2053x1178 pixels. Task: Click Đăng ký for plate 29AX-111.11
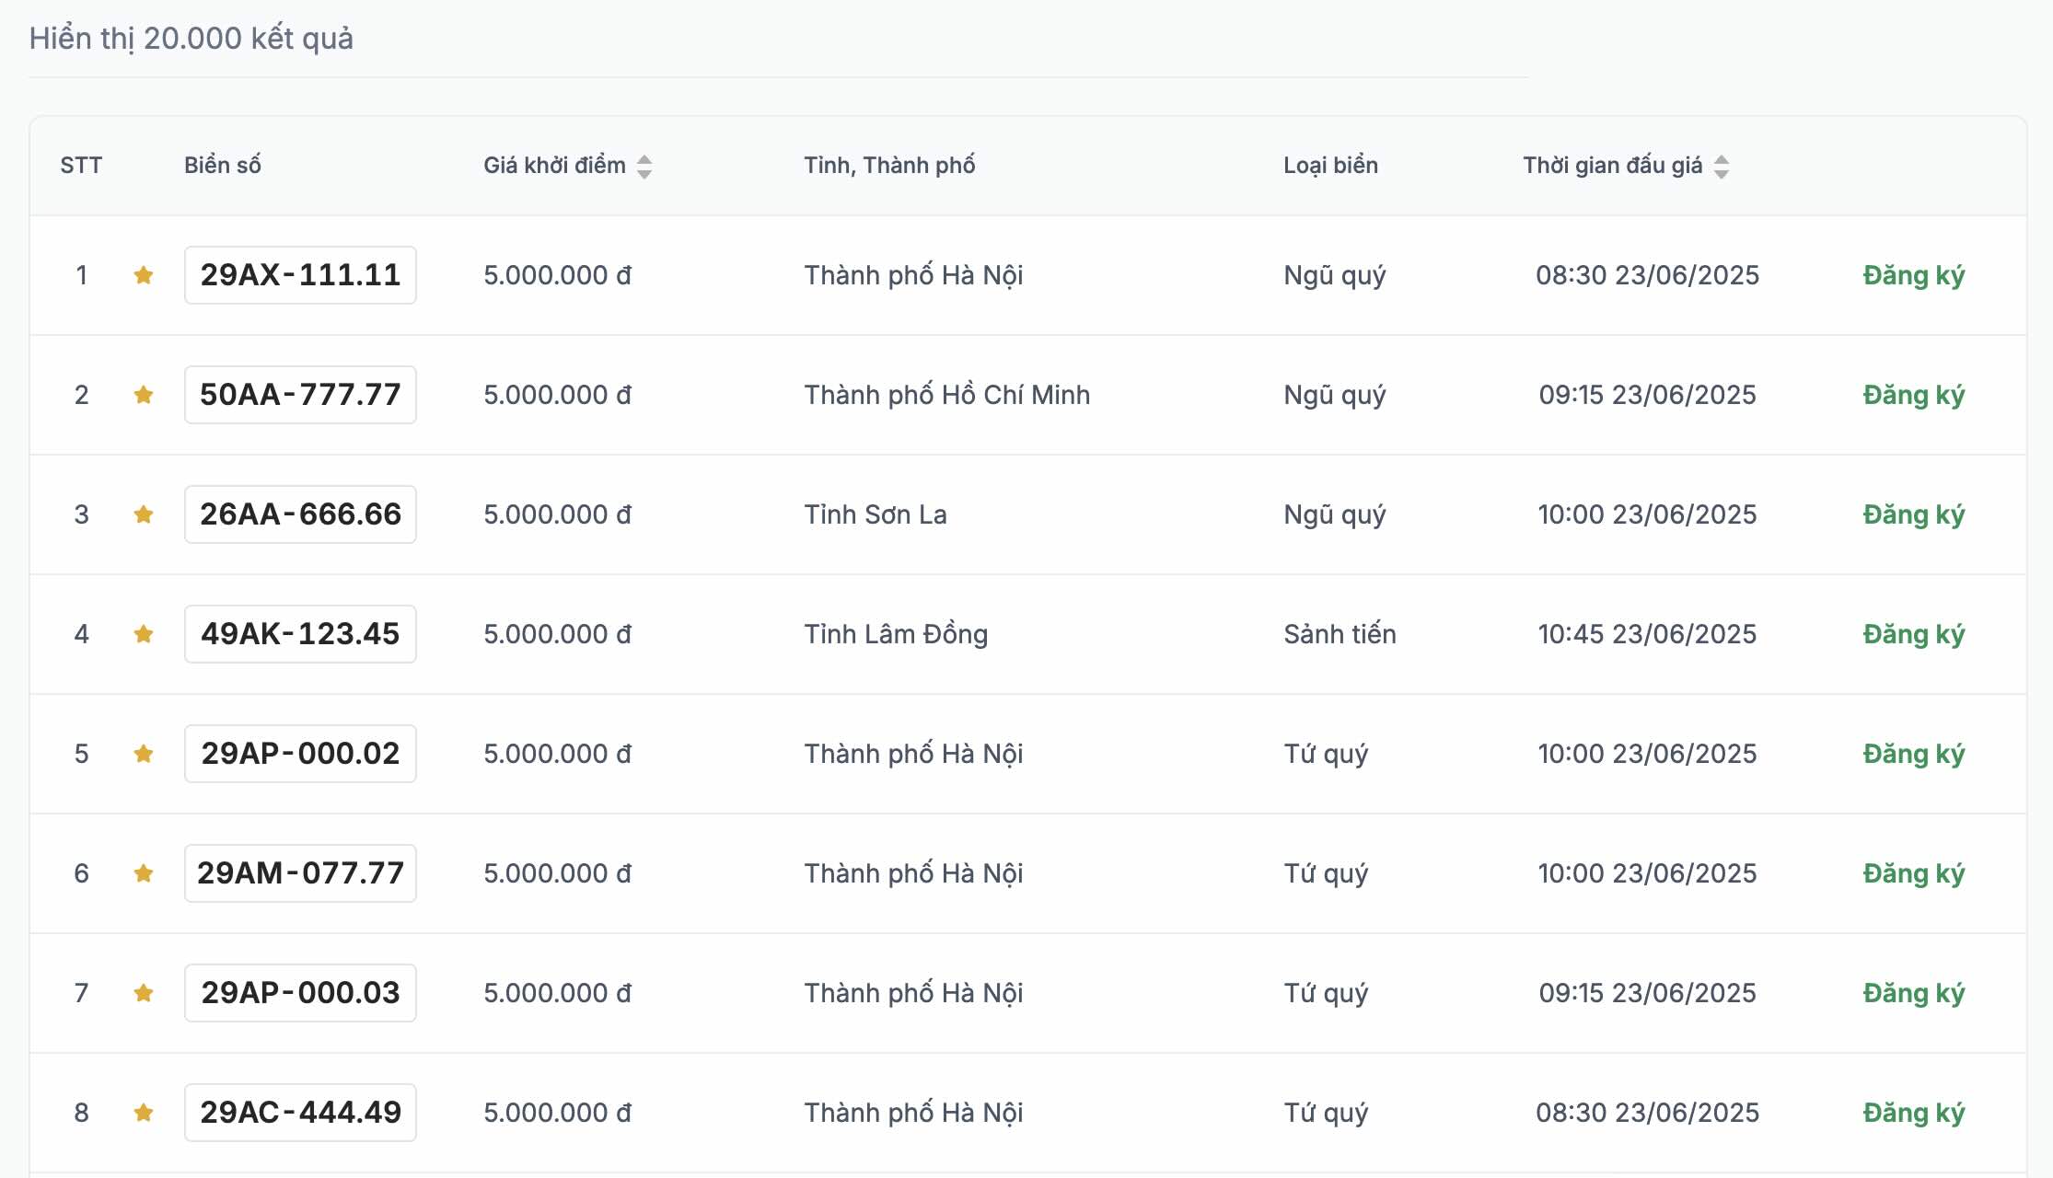coord(1913,275)
